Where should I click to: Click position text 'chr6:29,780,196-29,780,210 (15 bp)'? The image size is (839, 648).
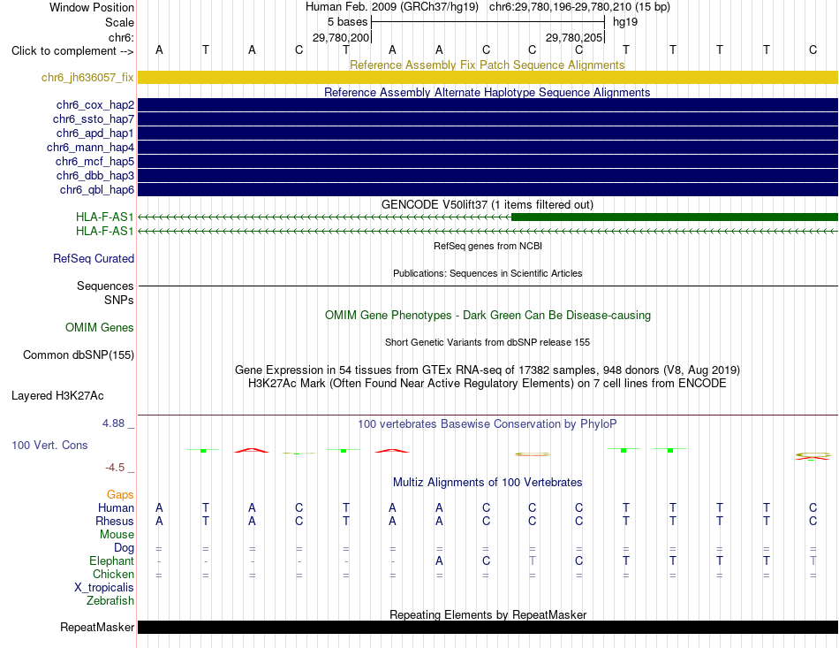tap(579, 7)
